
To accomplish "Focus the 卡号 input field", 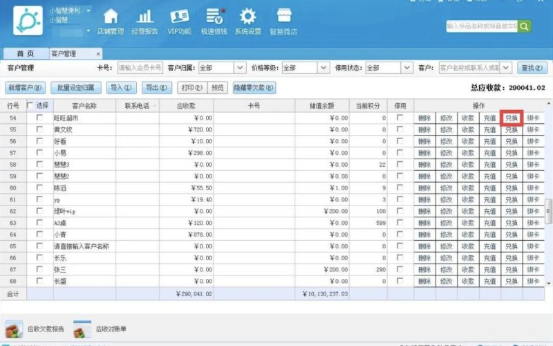I will coord(140,68).
